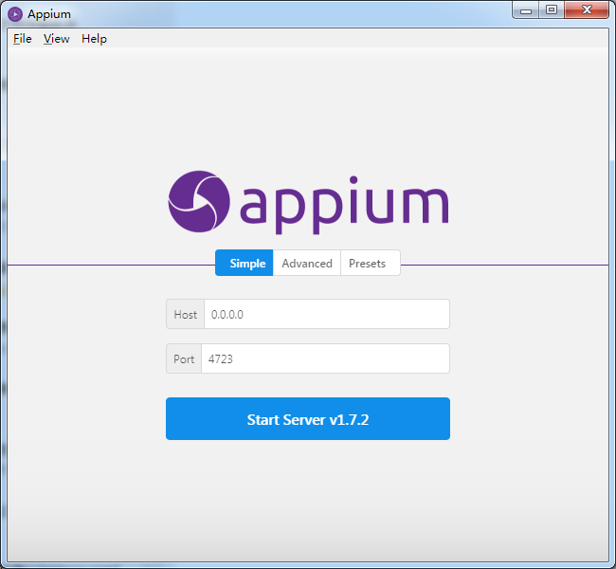Select the Simple tab
Viewport: 616px width, 569px height.
click(244, 263)
